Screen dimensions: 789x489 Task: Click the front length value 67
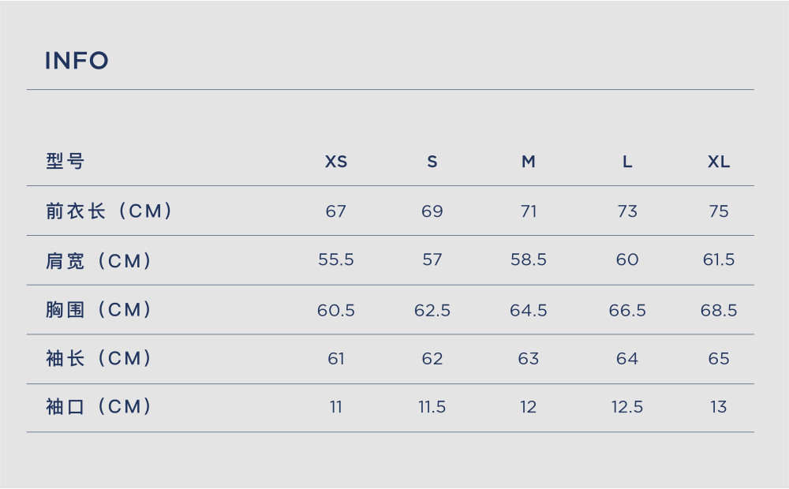click(x=336, y=211)
